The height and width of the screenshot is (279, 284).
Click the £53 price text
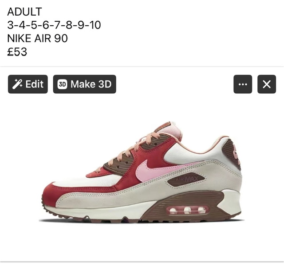[x=17, y=52]
